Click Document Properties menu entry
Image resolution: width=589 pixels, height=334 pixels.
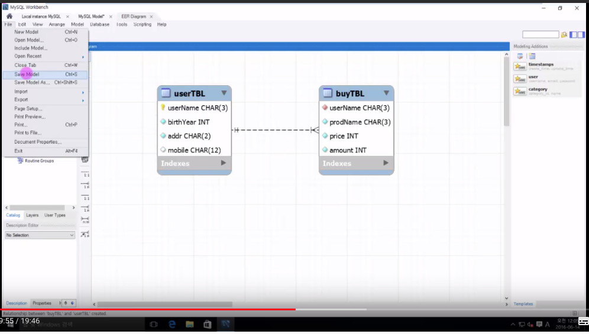[x=45, y=142]
